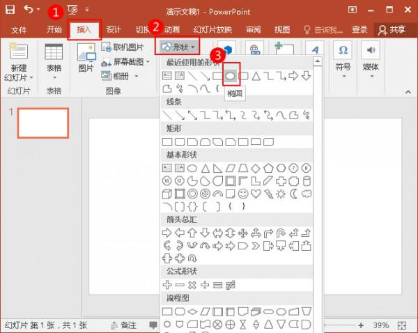418x333 pixels.
Task: Select the highlighted ellipse shape
Action: click(x=231, y=75)
